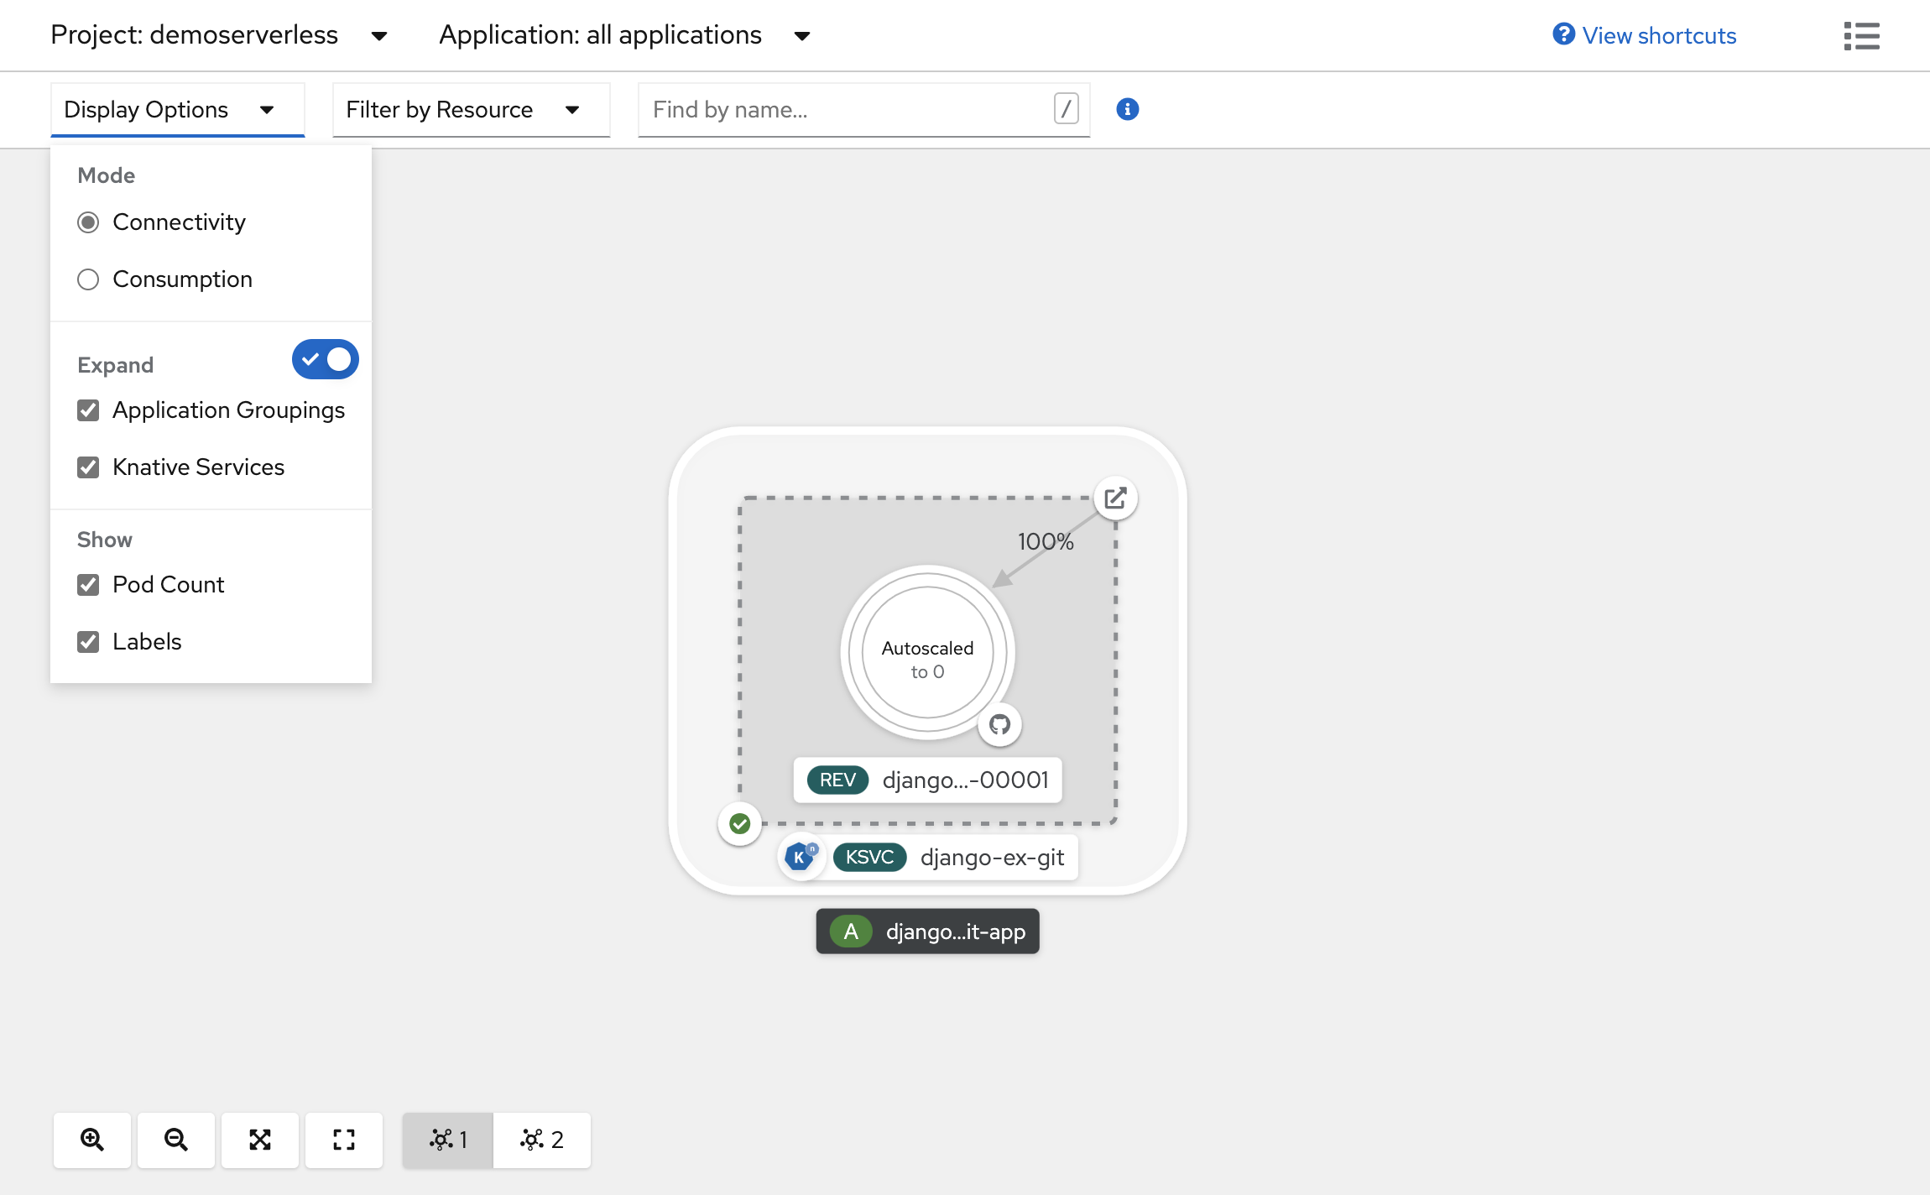The height and width of the screenshot is (1195, 1930).
Task: Uncheck the Knative Services expand option
Action: coord(87,466)
